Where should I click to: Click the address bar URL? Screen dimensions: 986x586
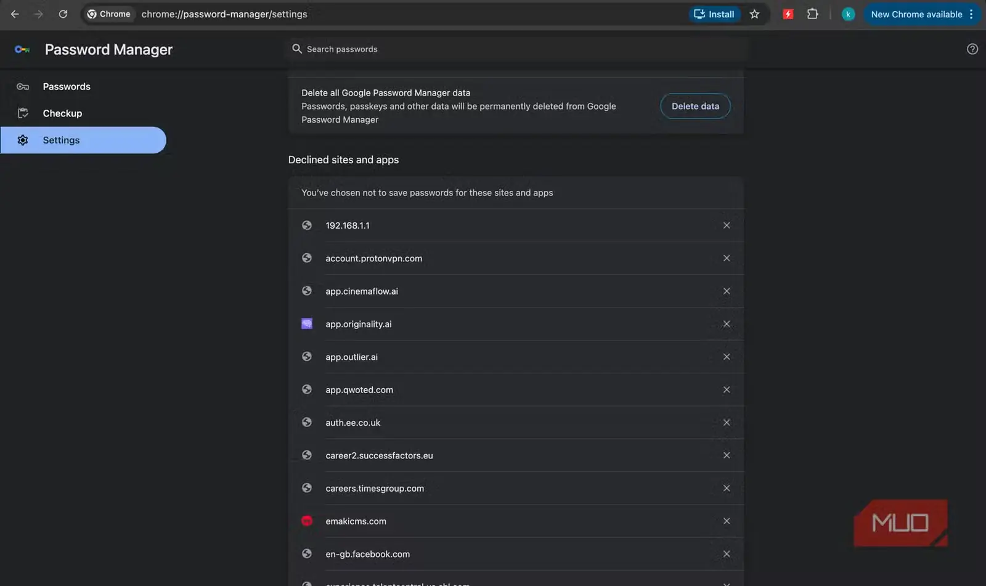(224, 14)
